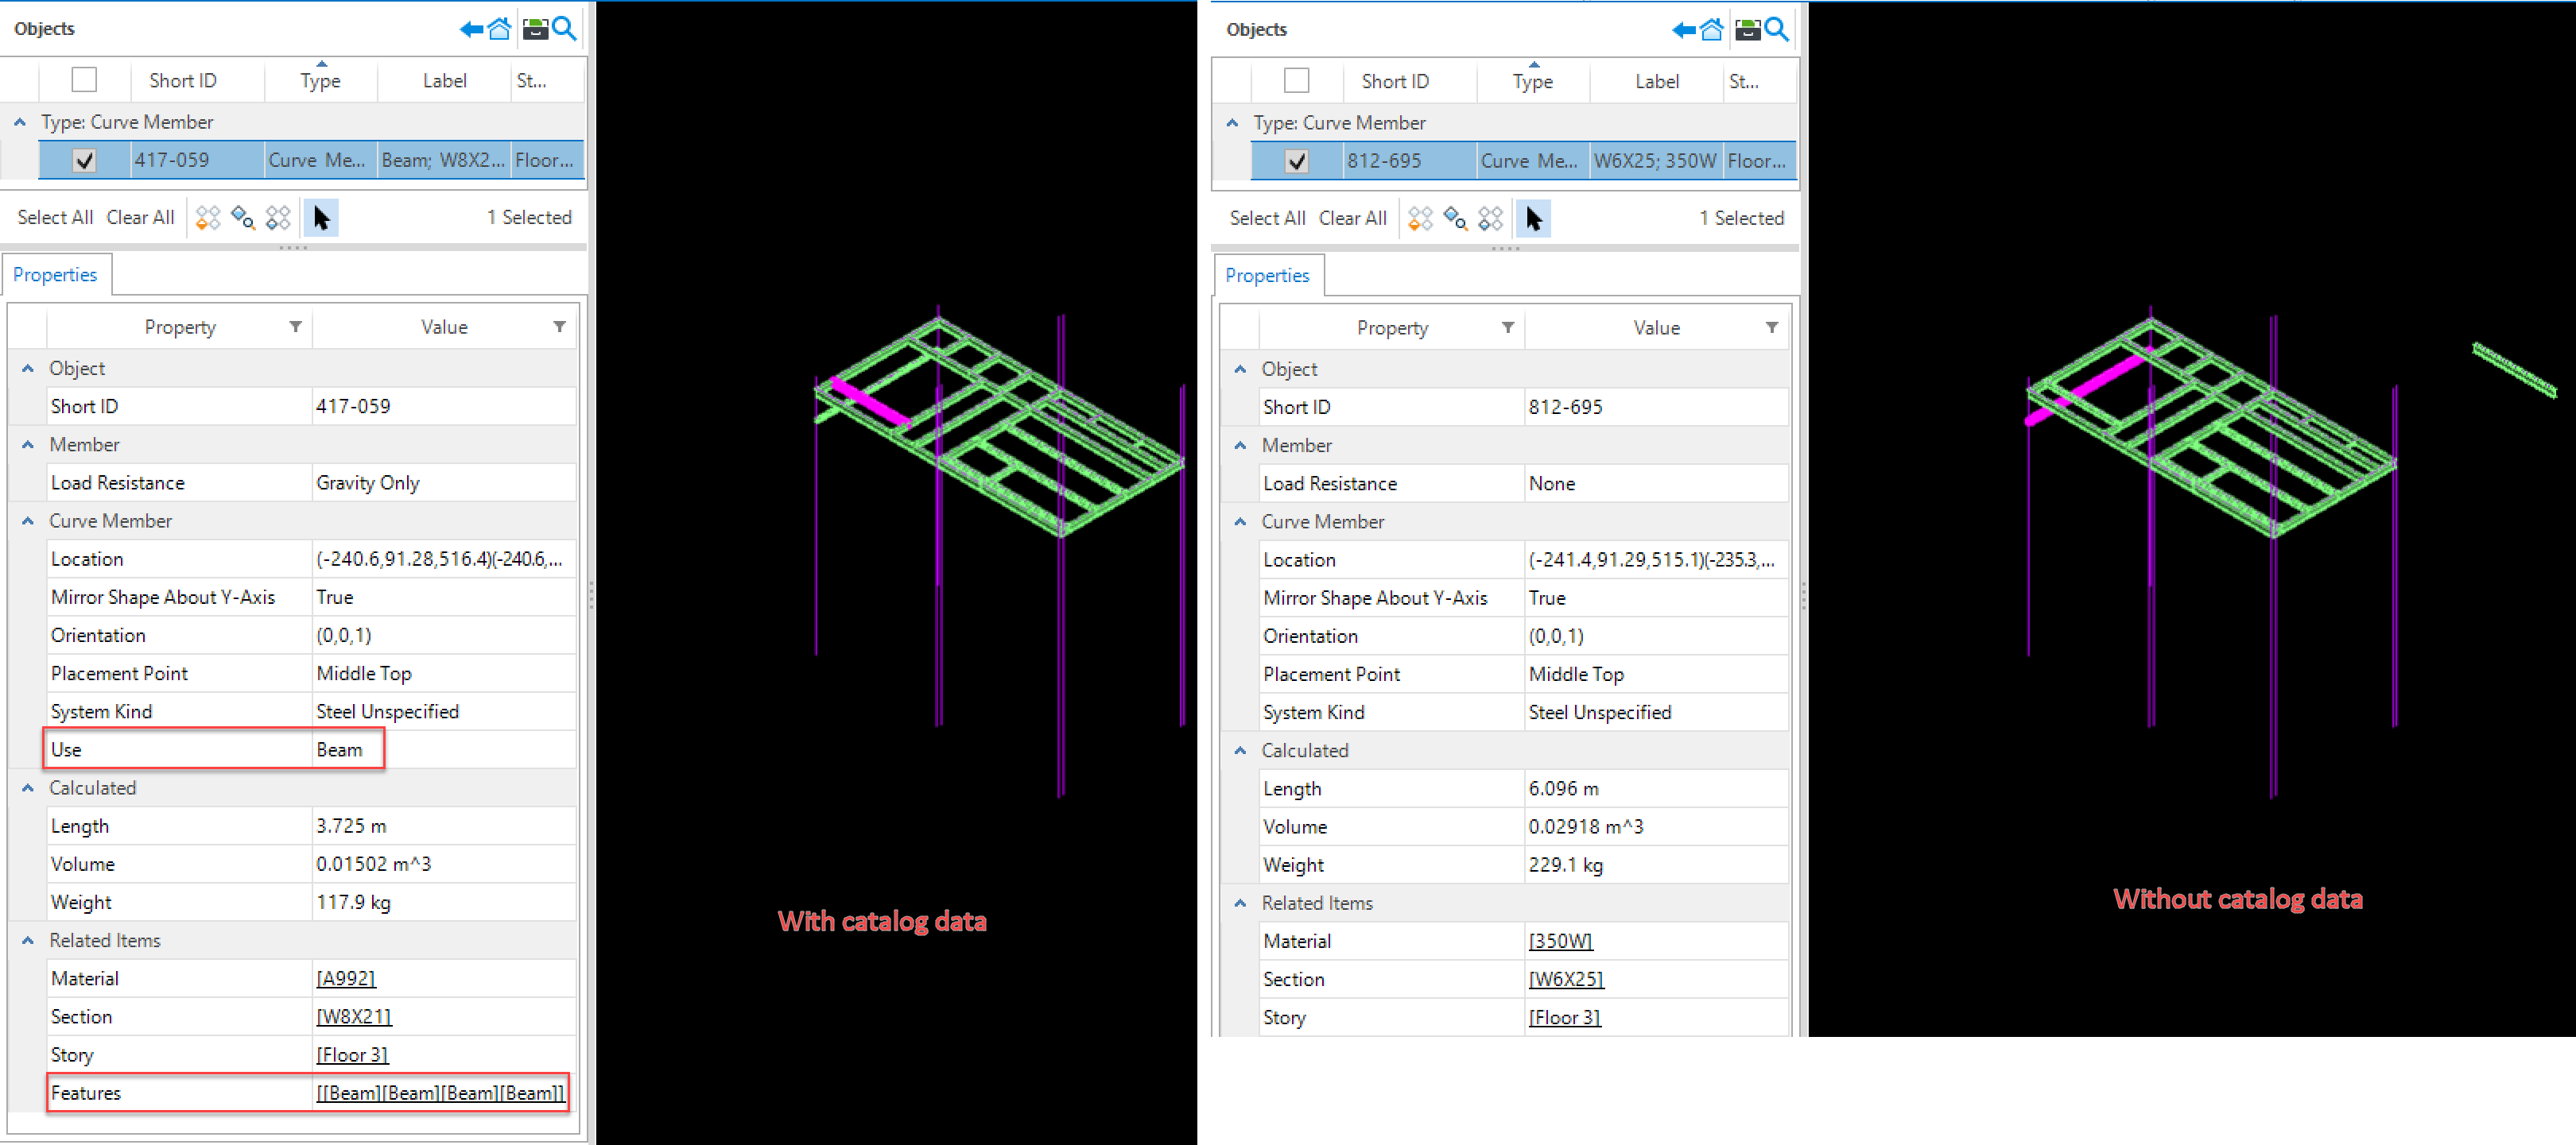Open the [Floor 3] story link below [W6X25]
Viewport: 2576px width, 1145px height.
1564,1018
